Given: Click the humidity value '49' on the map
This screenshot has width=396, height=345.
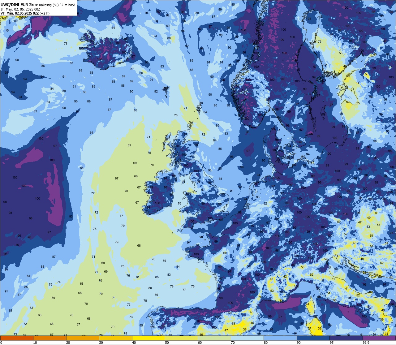Looking at the screenshot, I should (x=369, y=218).
